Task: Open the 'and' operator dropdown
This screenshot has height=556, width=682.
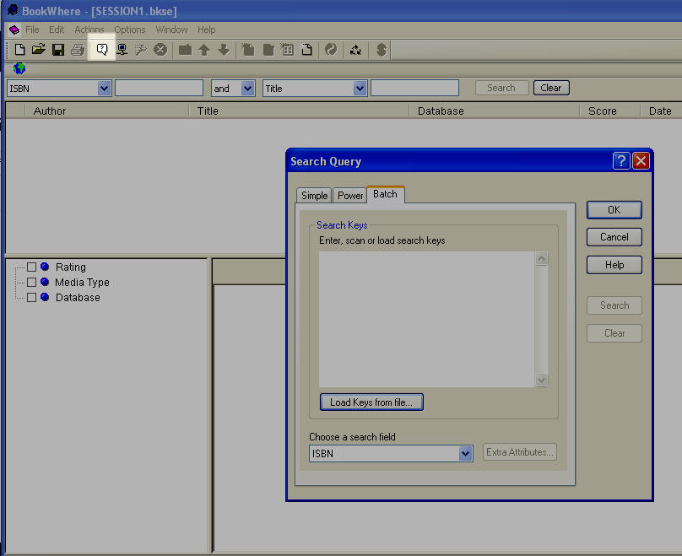Action: [x=247, y=89]
